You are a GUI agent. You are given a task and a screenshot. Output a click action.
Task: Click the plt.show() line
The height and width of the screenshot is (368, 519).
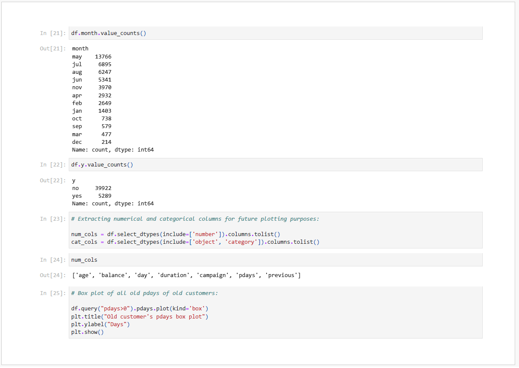(88, 332)
